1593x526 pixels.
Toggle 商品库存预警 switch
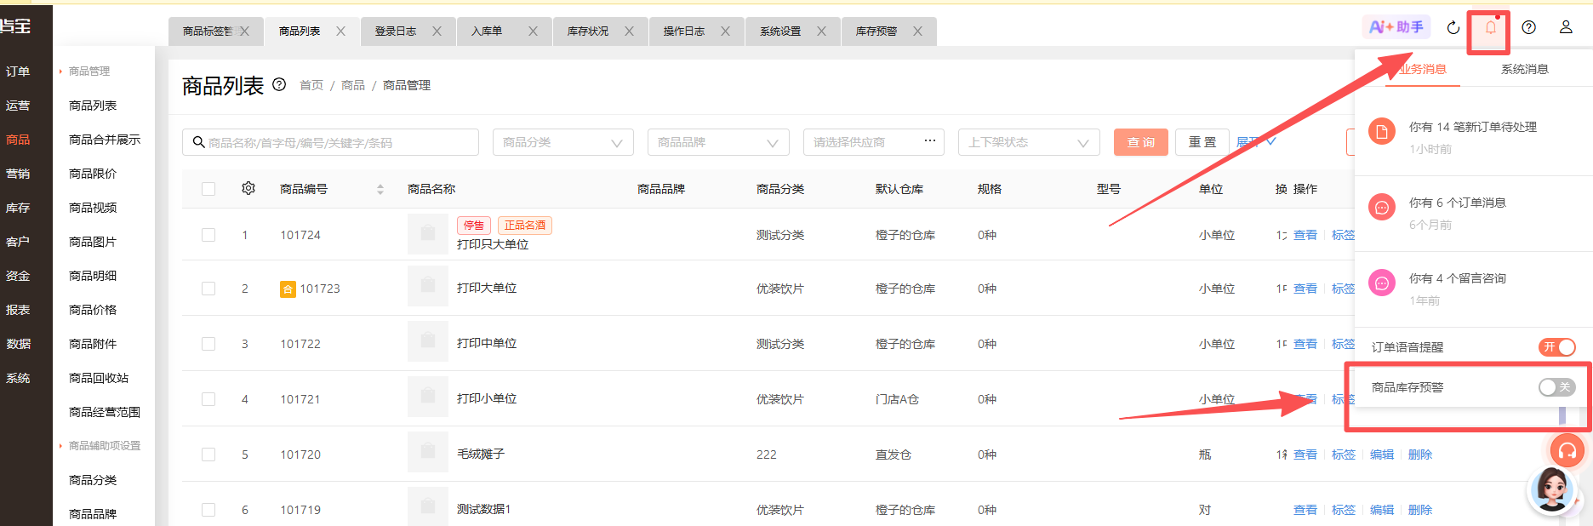coord(1557,387)
